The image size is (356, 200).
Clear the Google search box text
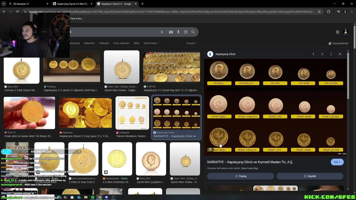pos(162,32)
